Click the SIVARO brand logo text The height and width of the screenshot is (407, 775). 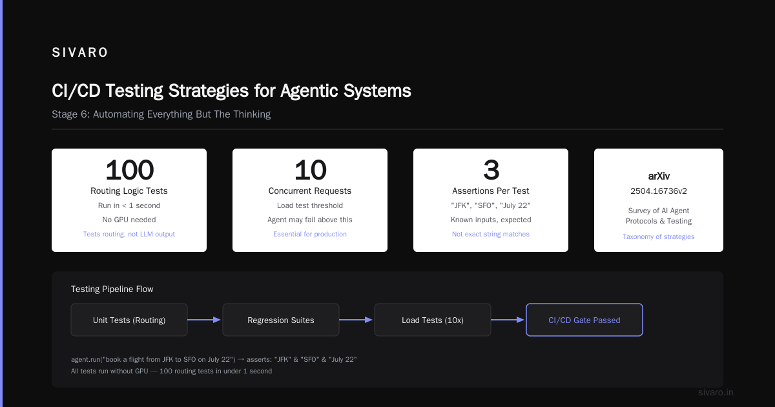(x=80, y=53)
